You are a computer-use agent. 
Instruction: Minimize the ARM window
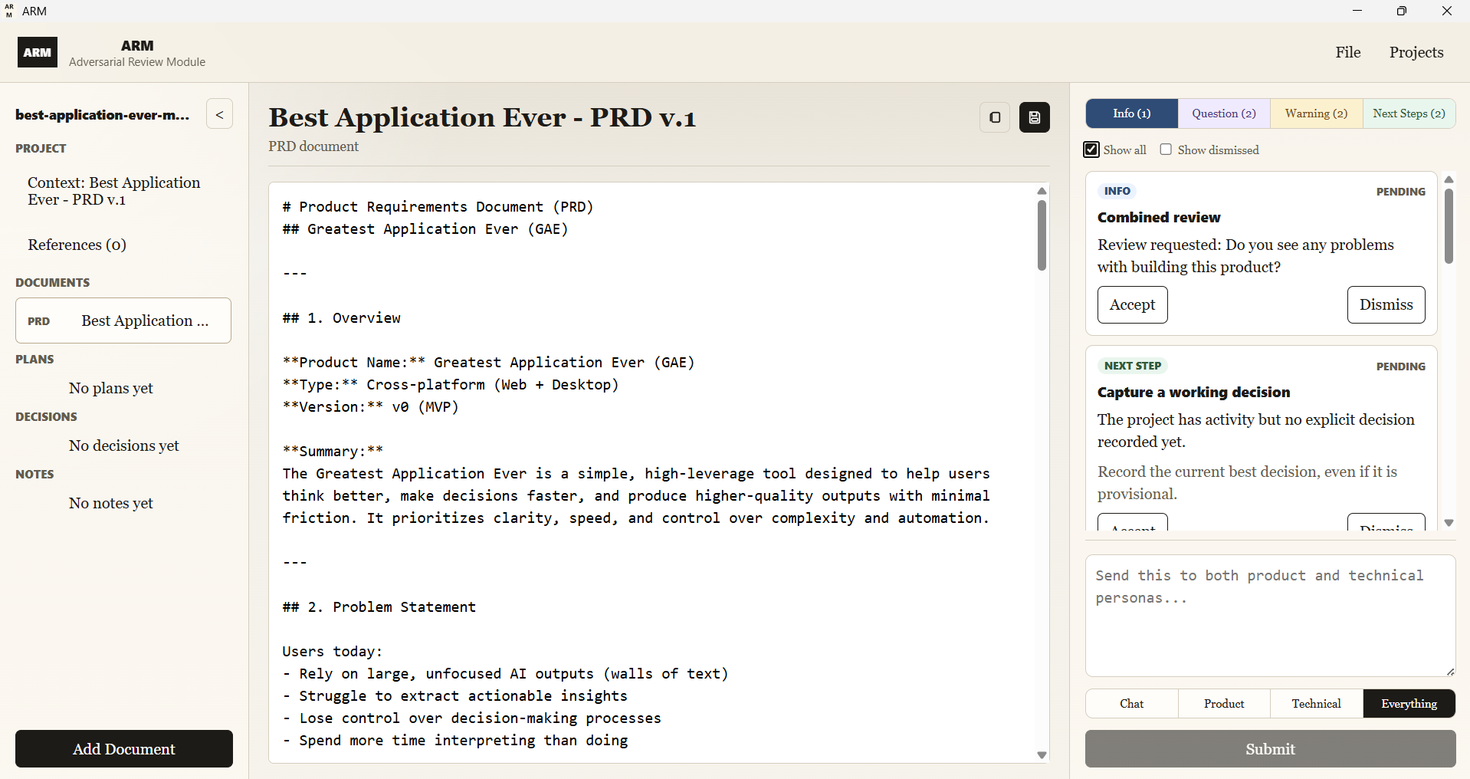click(1357, 11)
